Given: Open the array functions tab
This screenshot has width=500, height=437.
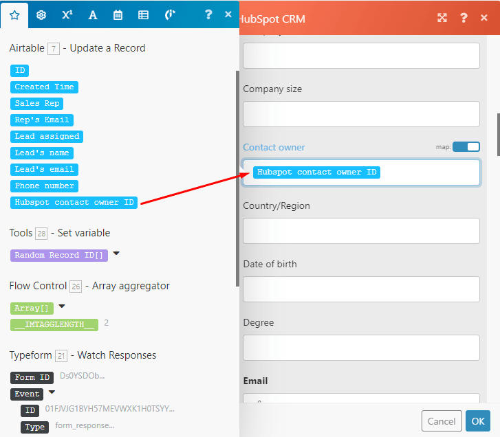Looking at the screenshot, I should point(143,14).
